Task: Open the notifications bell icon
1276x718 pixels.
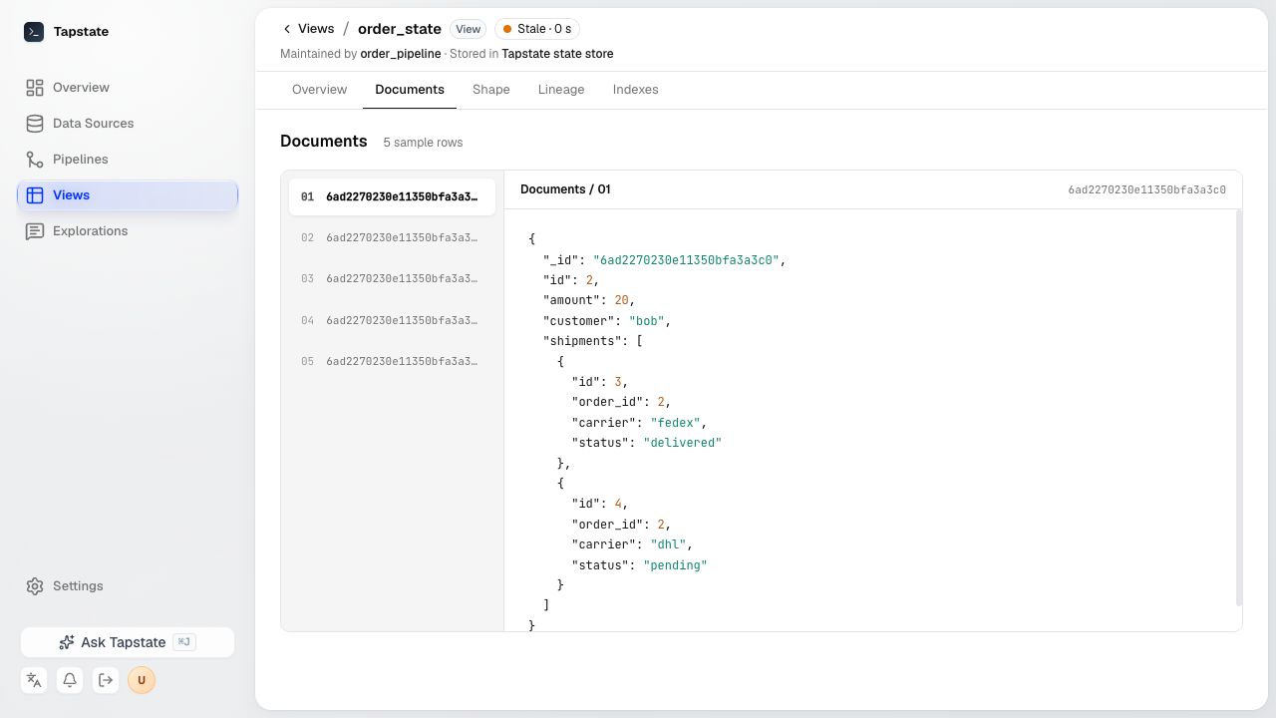Action: click(70, 680)
